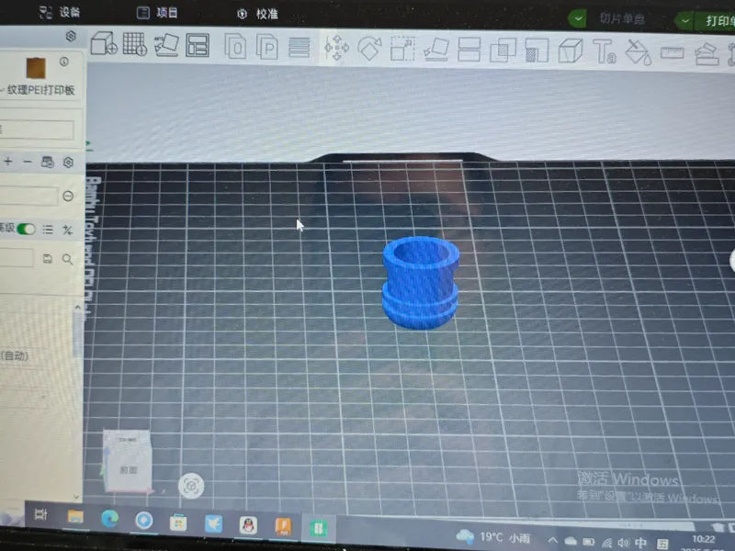Click the save preset disk icon

pos(48,259)
